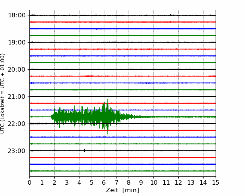Screen dimensions: 245x196
Task: Select the x-axis tick label 12
Action: pyautogui.click(x=178, y=182)
